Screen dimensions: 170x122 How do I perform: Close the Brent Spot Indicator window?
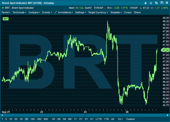(167, 3)
